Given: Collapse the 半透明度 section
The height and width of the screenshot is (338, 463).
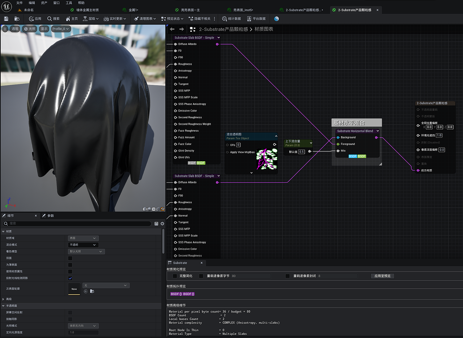Looking at the screenshot, I should click(x=4, y=306).
